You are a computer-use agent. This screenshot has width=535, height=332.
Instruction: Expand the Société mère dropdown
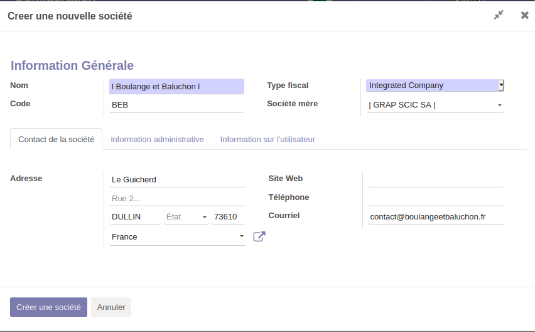point(435,105)
